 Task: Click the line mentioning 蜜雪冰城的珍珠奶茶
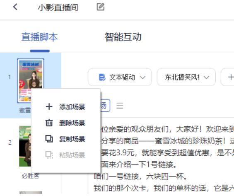coord(167,141)
